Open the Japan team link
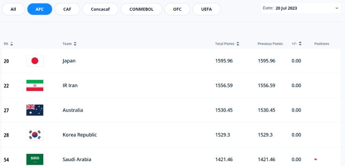The image size is (345, 166). pos(69,61)
